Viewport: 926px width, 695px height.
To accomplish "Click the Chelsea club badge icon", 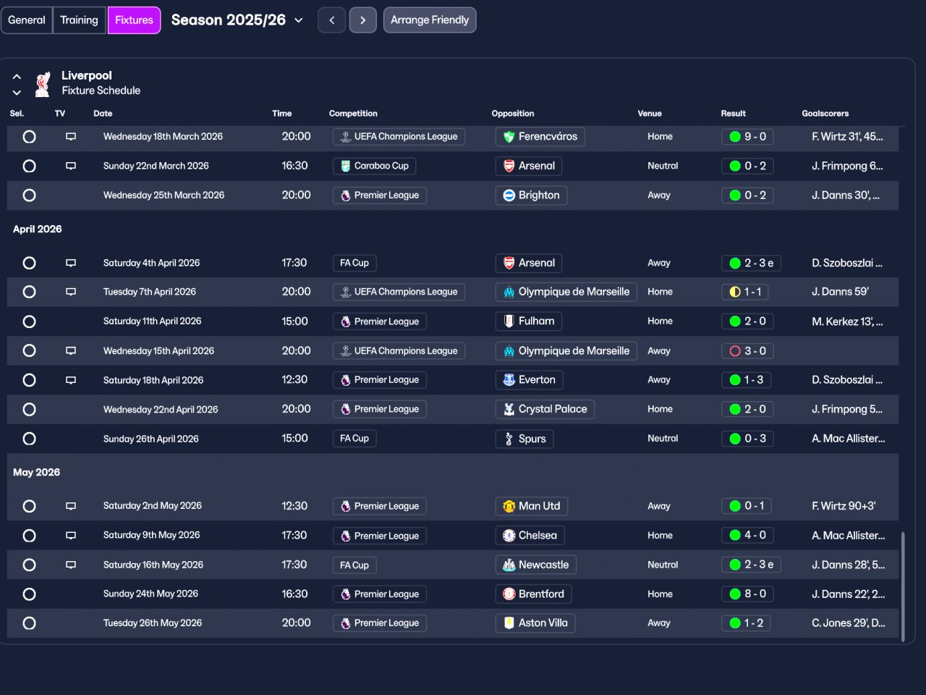I will [x=509, y=536].
